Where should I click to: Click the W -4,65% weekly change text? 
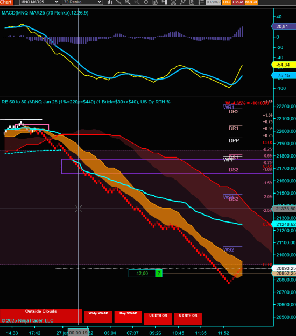[x=247, y=103]
